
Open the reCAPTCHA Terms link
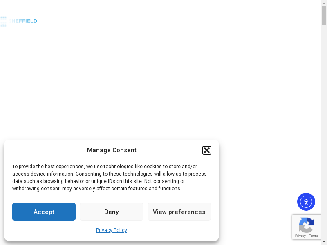pyautogui.click(x=314, y=236)
